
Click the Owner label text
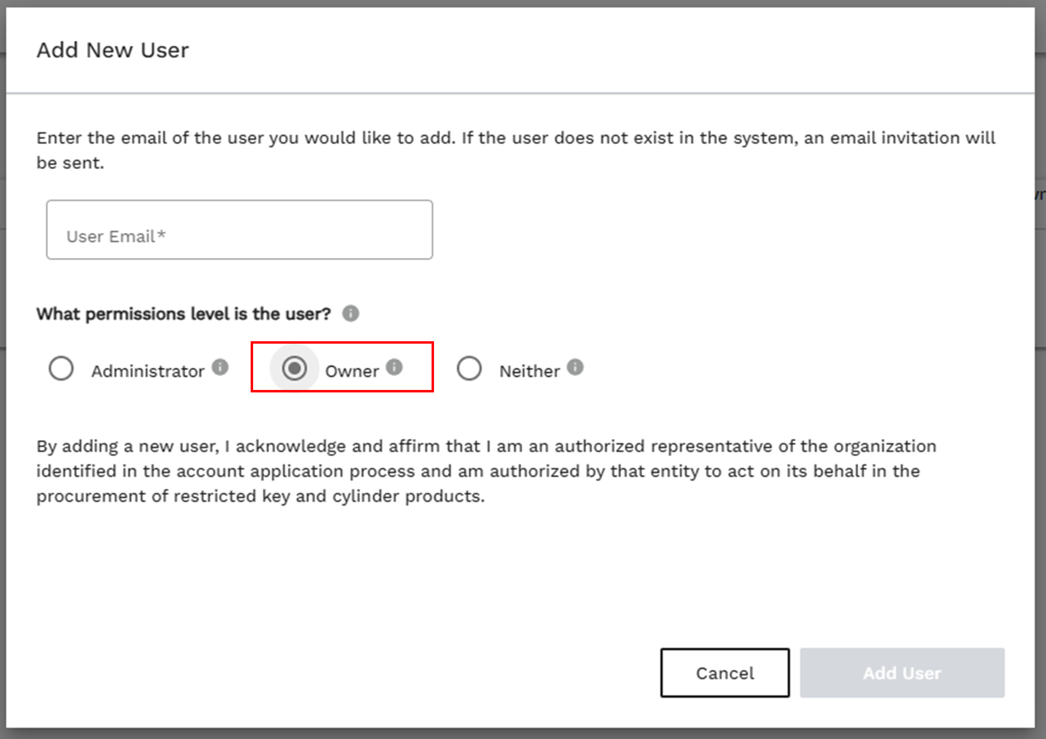[352, 371]
